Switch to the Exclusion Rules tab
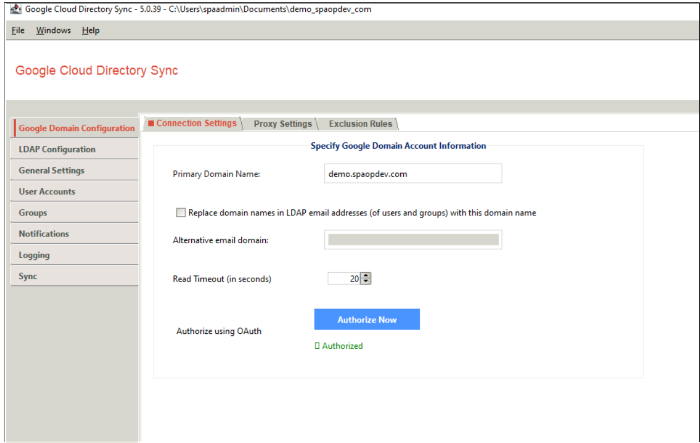This screenshot has width=700, height=443. click(x=360, y=124)
